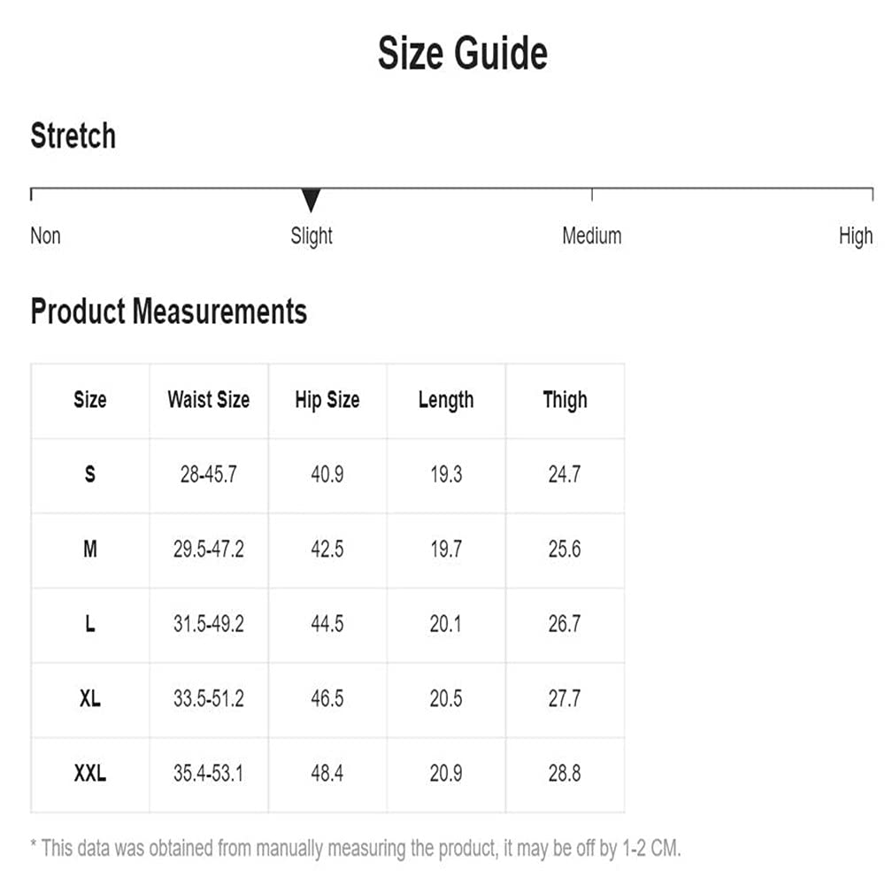The height and width of the screenshot is (885, 885).
Task: Click the Product Measurements heading
Action: point(169,311)
